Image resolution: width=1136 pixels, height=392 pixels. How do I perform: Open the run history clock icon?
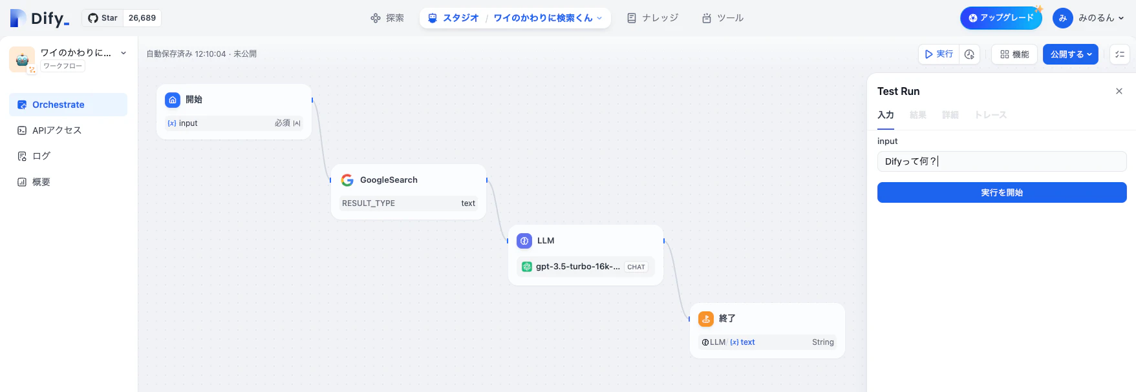[969, 54]
